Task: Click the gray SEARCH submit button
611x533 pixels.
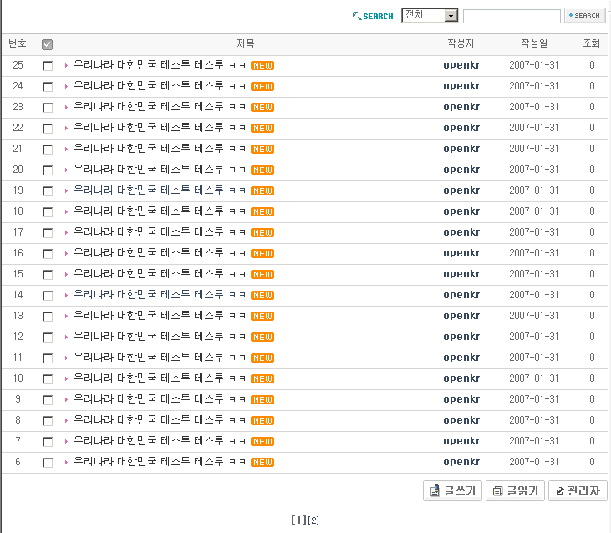Action: click(x=584, y=16)
